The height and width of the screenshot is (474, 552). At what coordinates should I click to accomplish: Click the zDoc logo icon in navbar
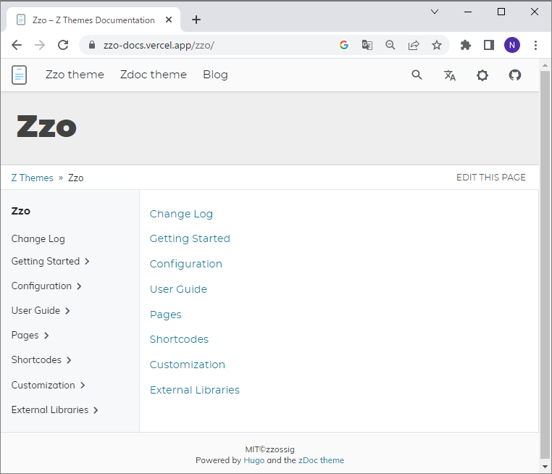[x=20, y=75]
